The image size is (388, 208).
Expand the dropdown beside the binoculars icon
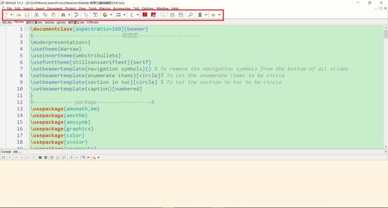(x=69, y=15)
